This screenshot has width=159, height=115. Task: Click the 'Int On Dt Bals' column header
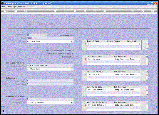[95, 57]
